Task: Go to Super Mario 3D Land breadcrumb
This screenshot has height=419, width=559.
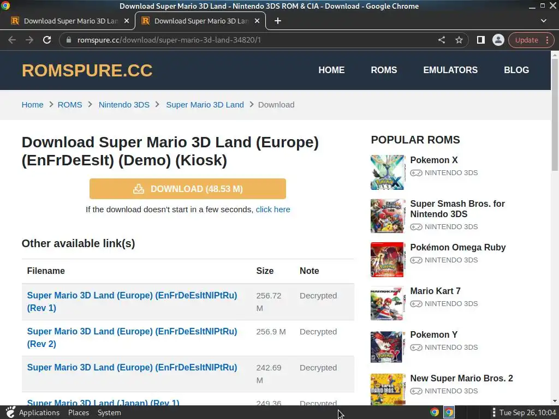Action: [205, 105]
